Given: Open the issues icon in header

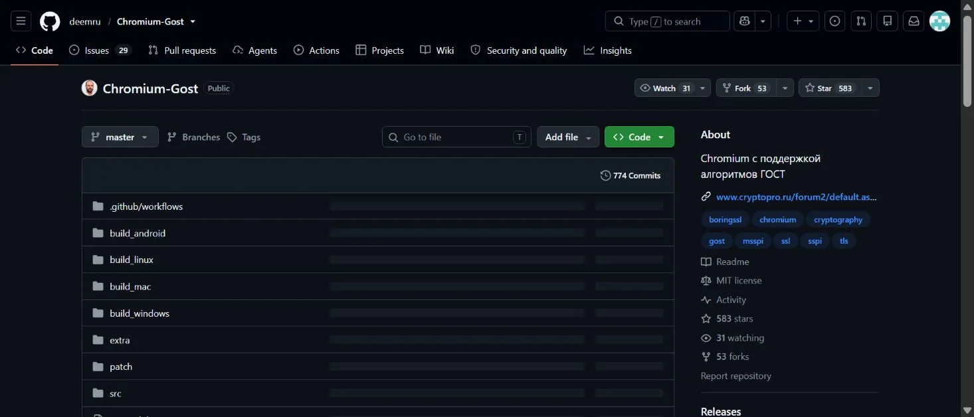Looking at the screenshot, I should (834, 21).
